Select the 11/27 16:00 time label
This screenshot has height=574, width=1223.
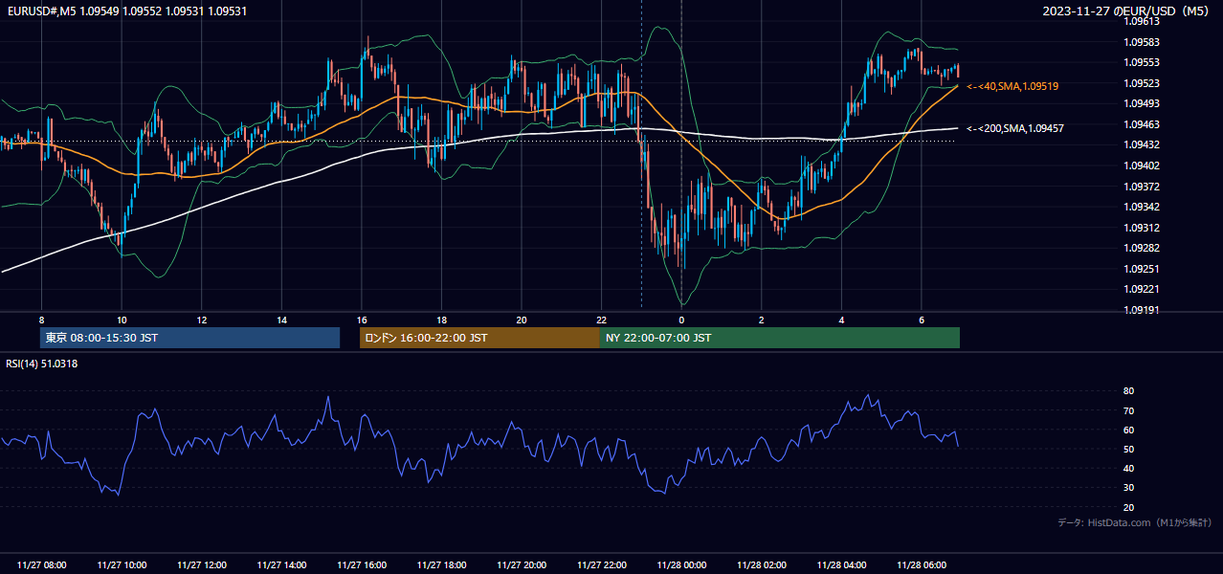[362, 565]
